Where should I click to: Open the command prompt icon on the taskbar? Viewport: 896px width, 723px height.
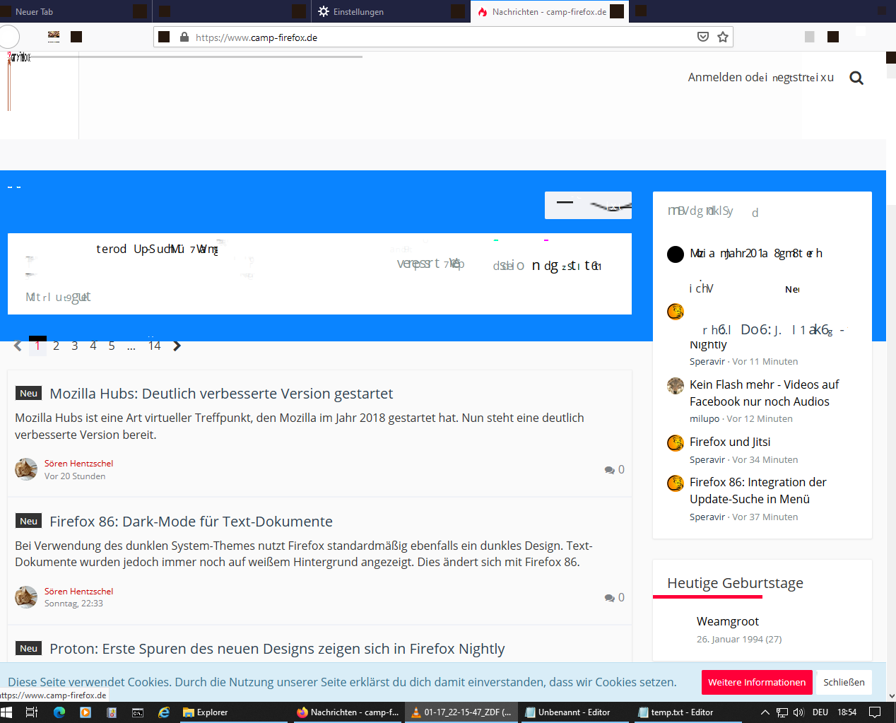138,712
